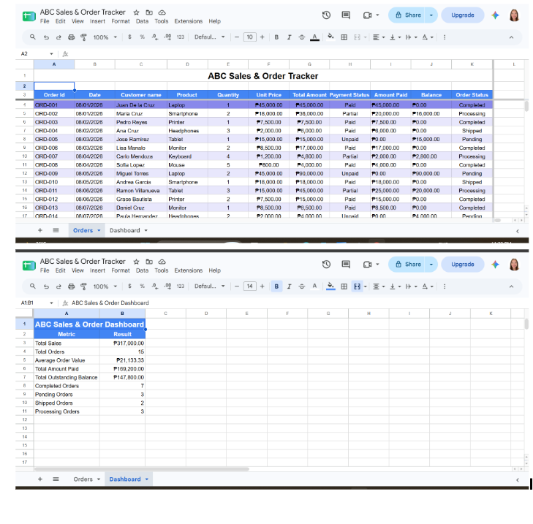Open fill color picker in lower Dashboard window
The image size is (533, 524).
(x=330, y=286)
